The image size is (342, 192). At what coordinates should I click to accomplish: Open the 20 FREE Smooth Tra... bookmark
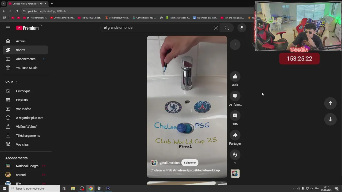[62, 18]
